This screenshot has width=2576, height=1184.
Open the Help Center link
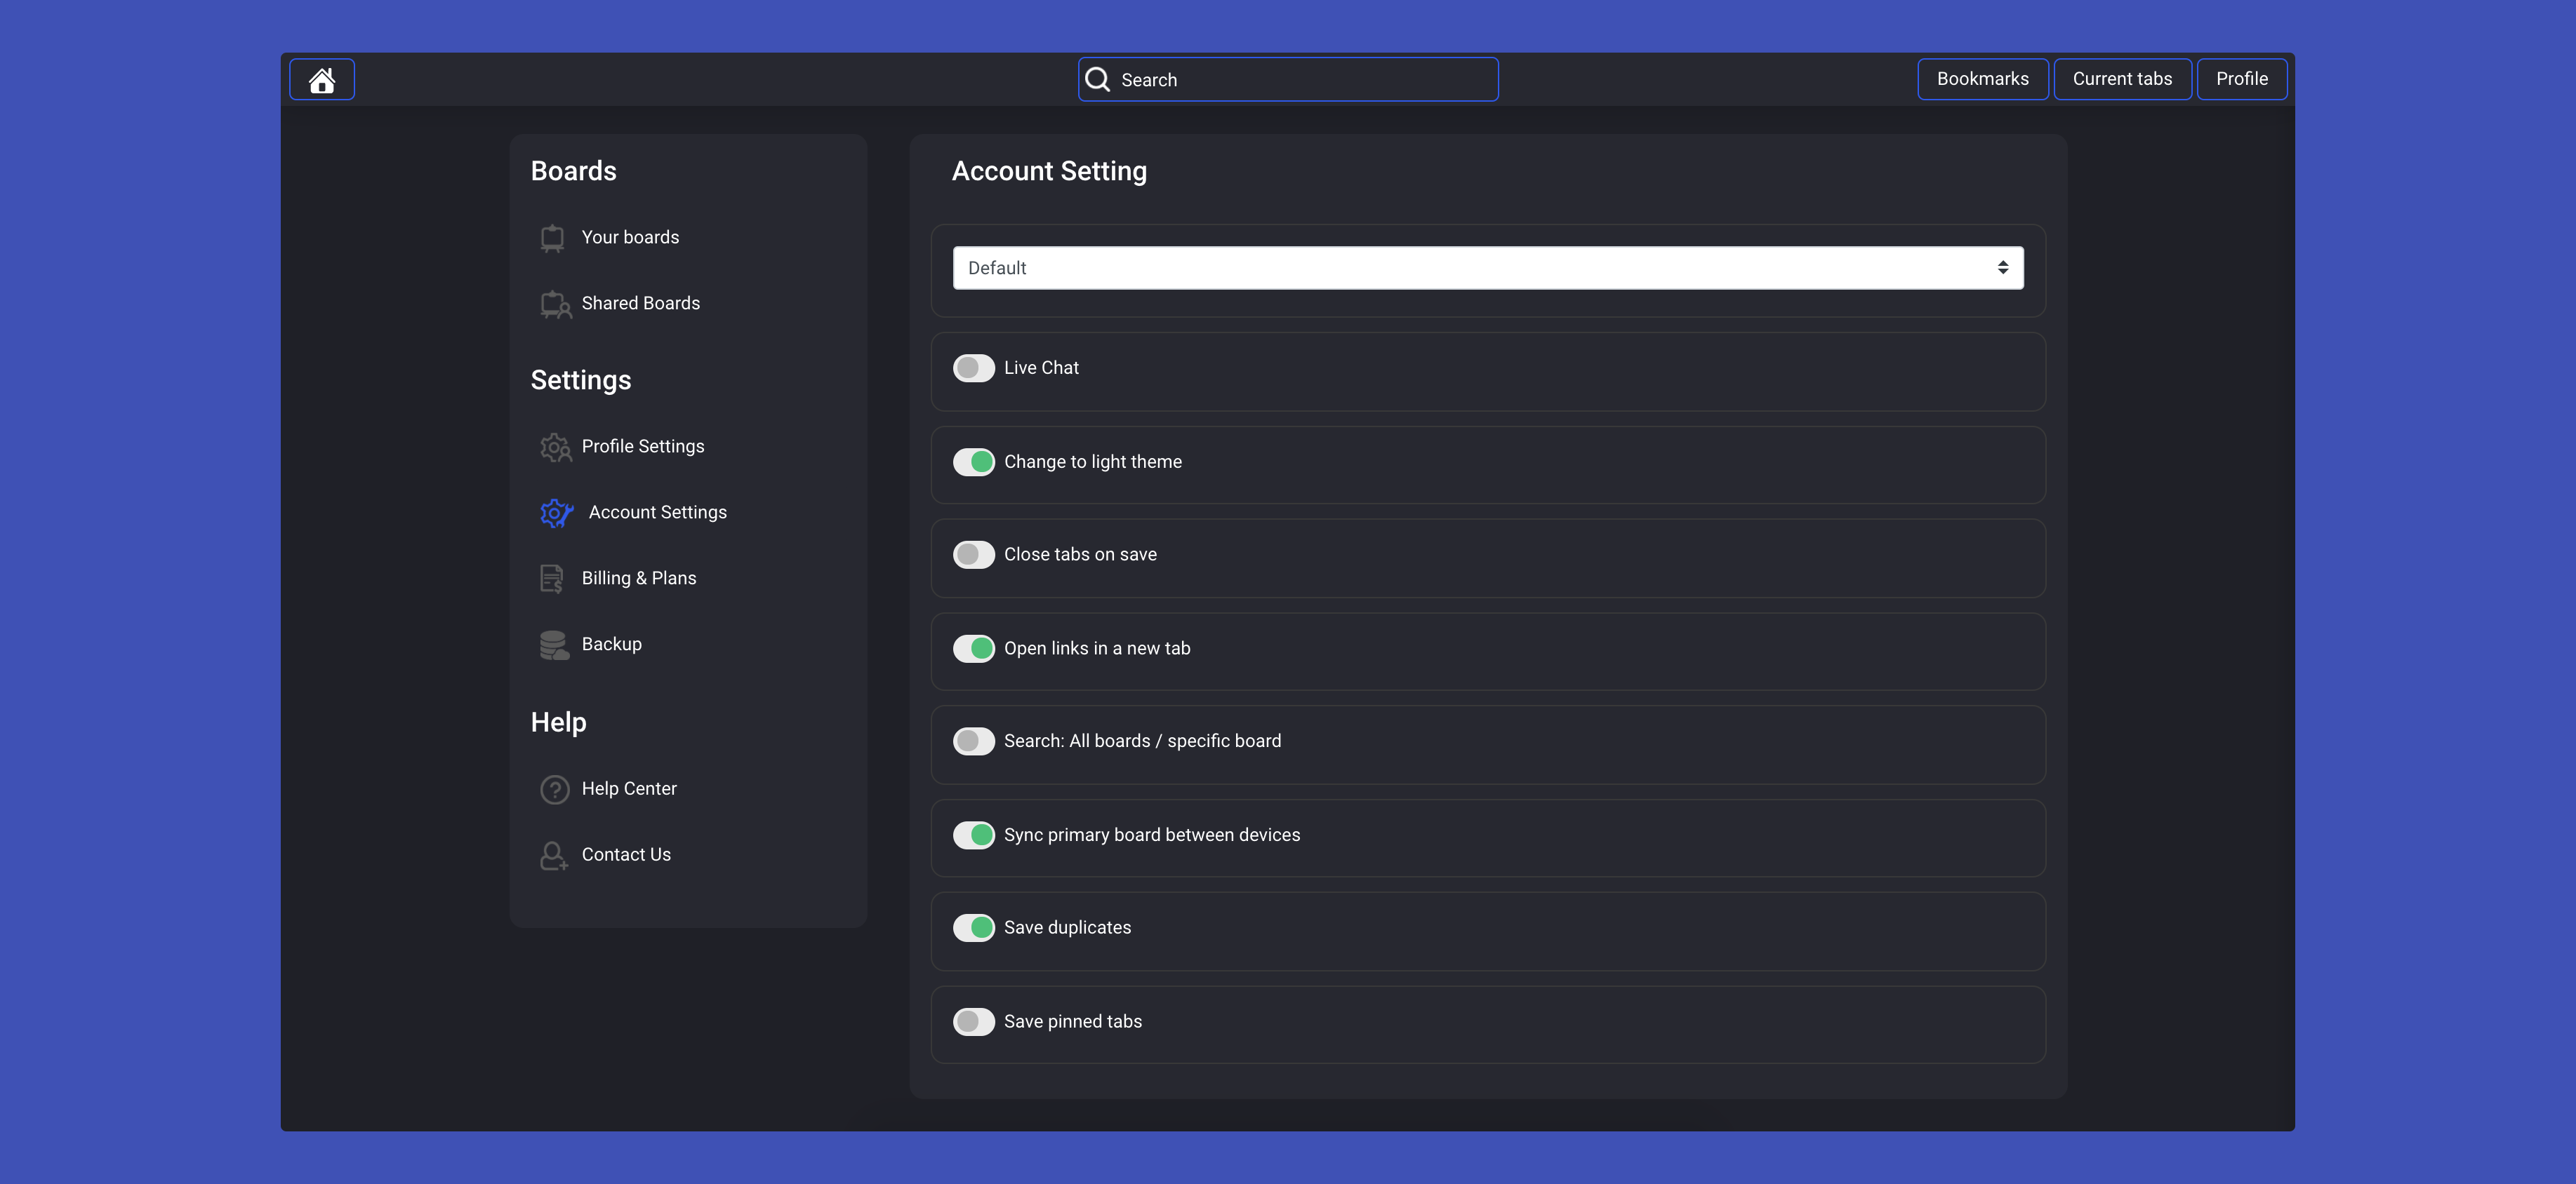pyautogui.click(x=628, y=789)
